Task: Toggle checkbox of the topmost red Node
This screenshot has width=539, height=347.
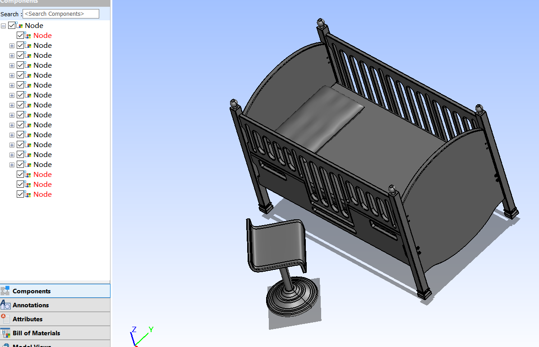Action: point(20,36)
